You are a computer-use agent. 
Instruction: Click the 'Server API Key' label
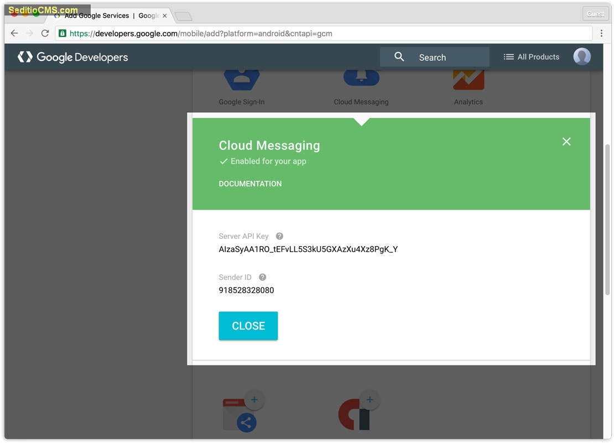243,236
